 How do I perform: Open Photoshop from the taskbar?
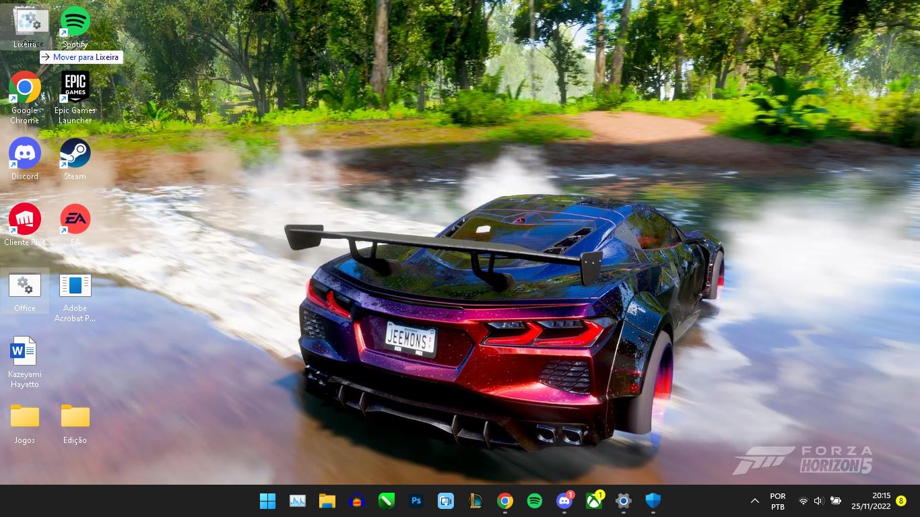tap(416, 501)
